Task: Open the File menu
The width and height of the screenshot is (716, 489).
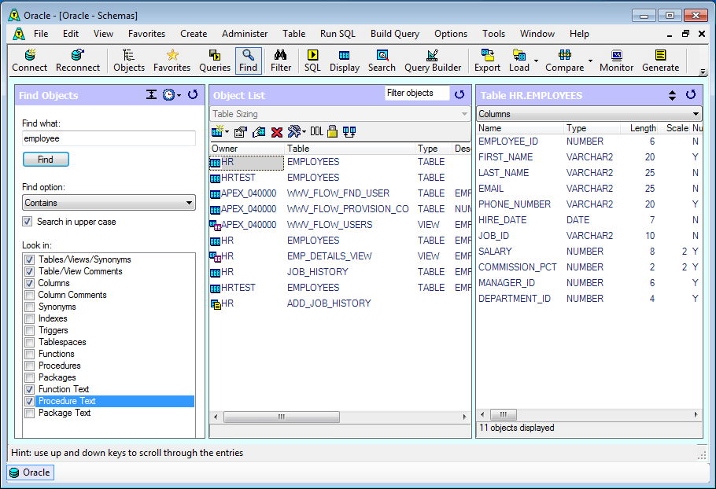Action: pos(41,34)
